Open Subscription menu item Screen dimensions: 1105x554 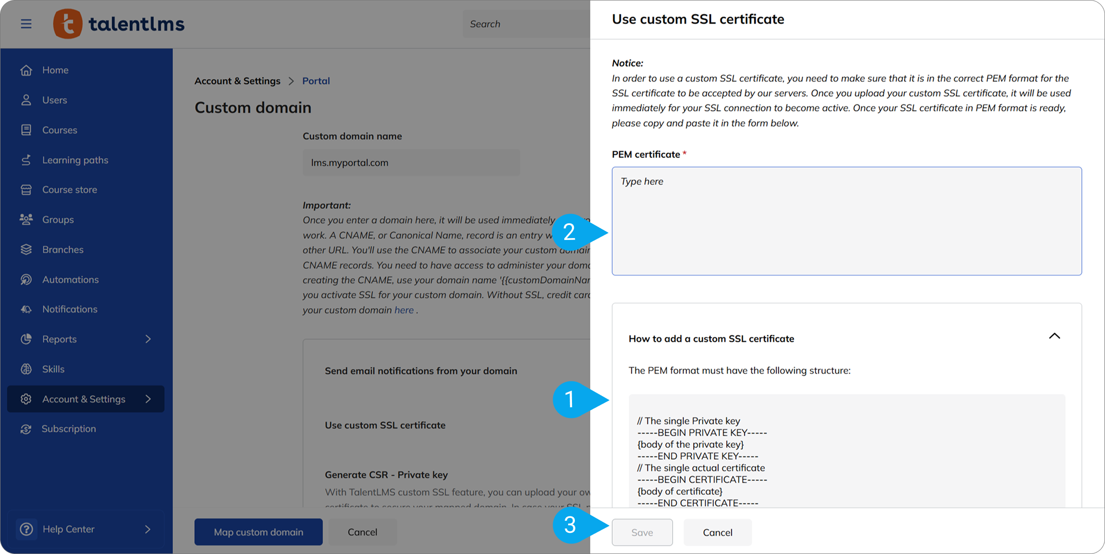click(68, 429)
